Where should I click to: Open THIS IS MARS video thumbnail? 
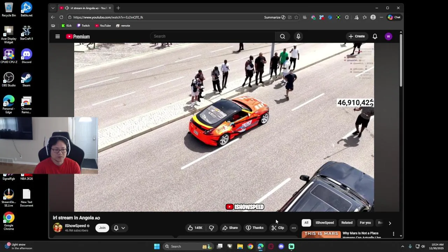pyautogui.click(x=321, y=234)
